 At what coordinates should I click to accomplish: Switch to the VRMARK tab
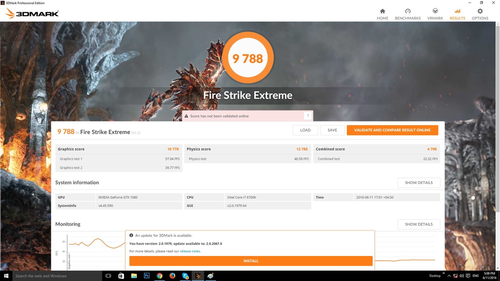435,14
